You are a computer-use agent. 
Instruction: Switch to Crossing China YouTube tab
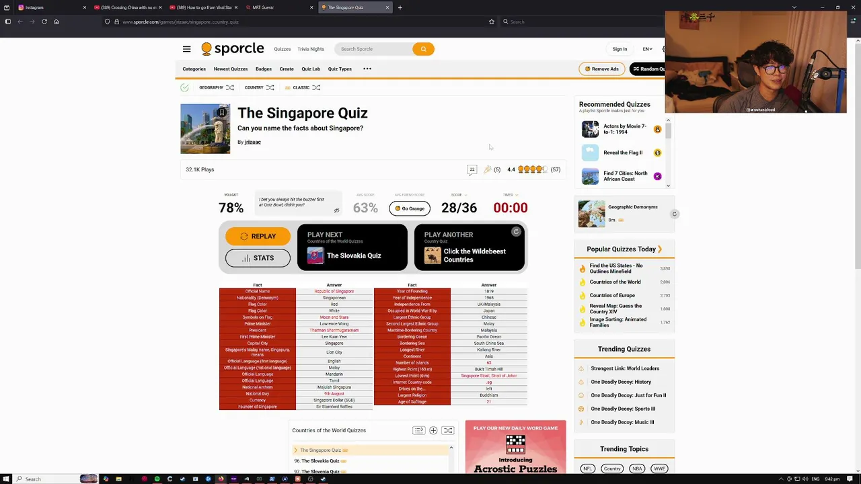click(x=127, y=7)
